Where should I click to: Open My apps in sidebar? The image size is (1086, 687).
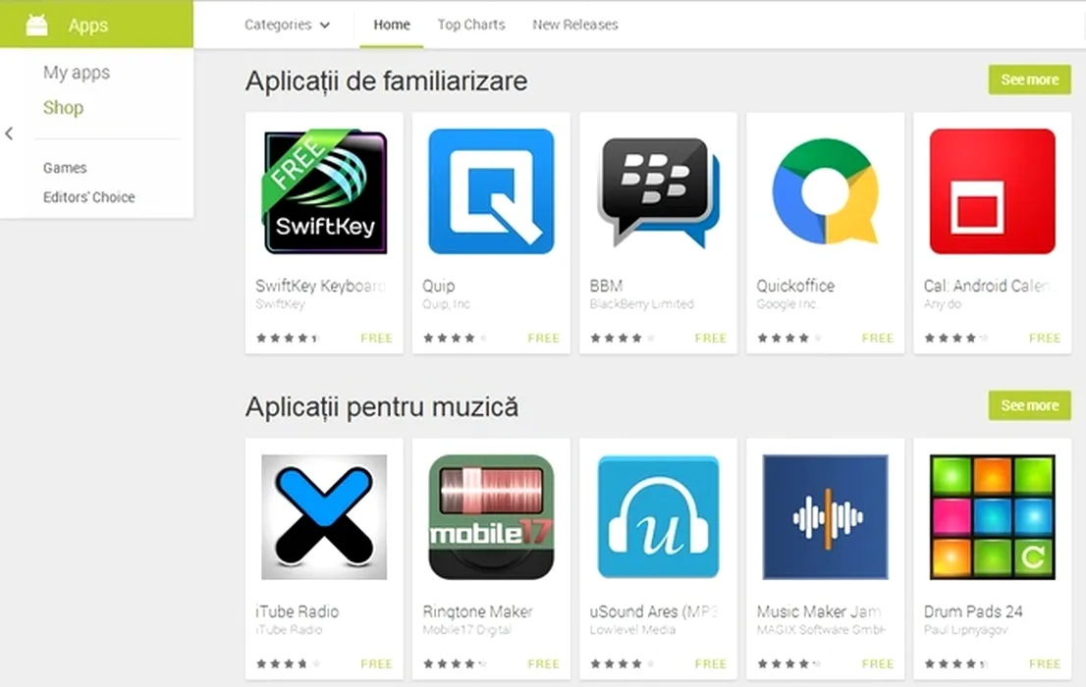[77, 73]
